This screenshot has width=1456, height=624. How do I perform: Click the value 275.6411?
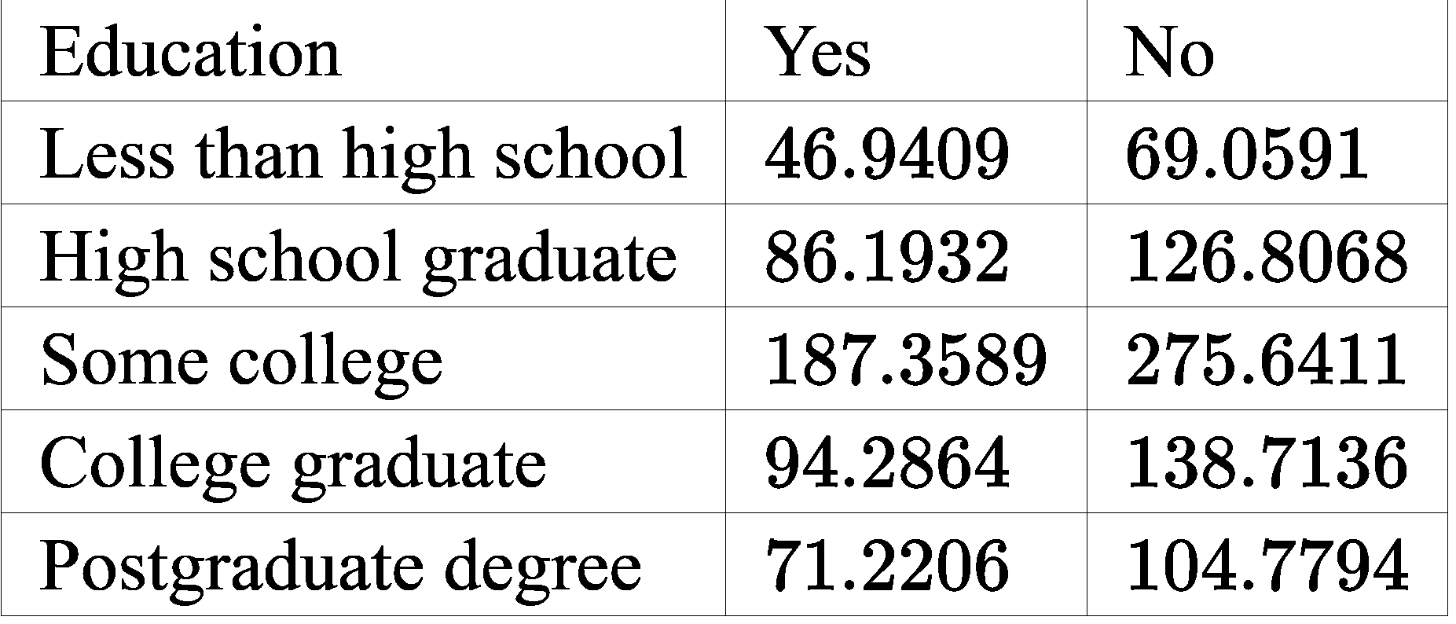[1266, 359]
